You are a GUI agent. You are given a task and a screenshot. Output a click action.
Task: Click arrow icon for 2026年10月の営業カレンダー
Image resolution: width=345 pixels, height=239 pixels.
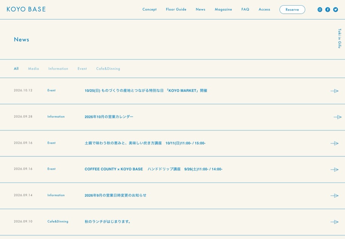pyautogui.click(x=337, y=117)
